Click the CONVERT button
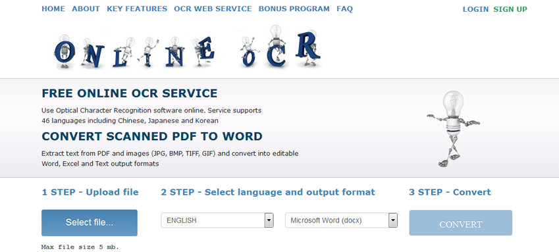 coord(461,223)
